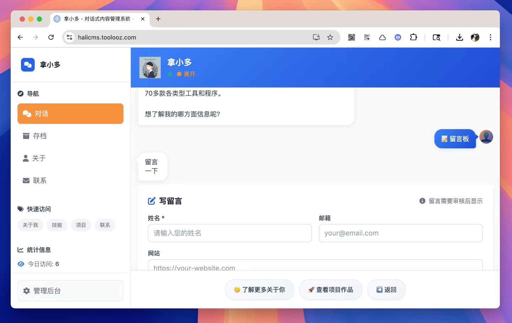Select the 关于我 quick access tag

coord(30,225)
